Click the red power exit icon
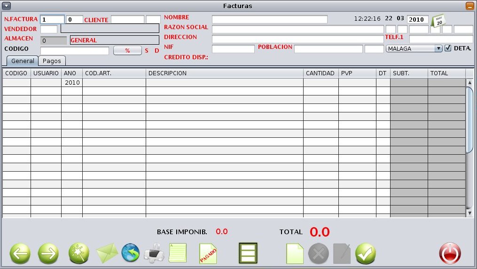 [x=450, y=253]
